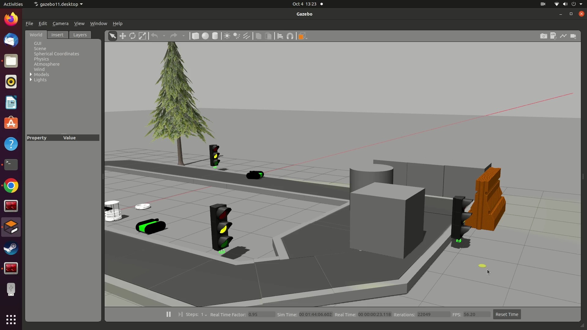Open the plot tool from the toolbar

click(x=563, y=36)
